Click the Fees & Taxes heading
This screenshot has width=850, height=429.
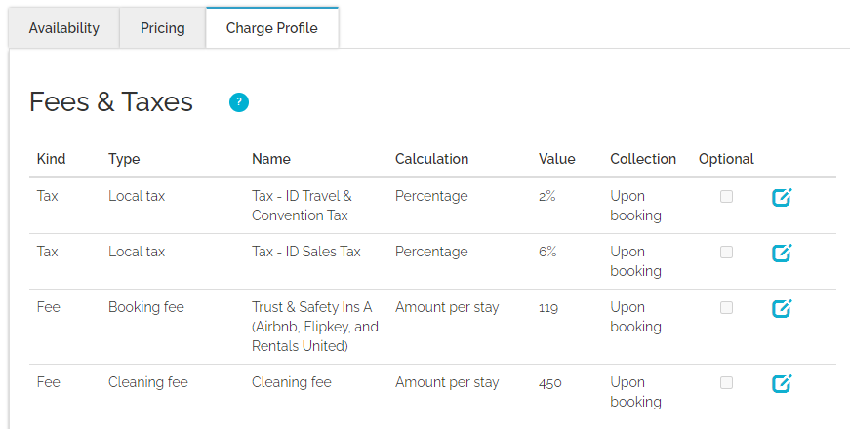coord(111,102)
